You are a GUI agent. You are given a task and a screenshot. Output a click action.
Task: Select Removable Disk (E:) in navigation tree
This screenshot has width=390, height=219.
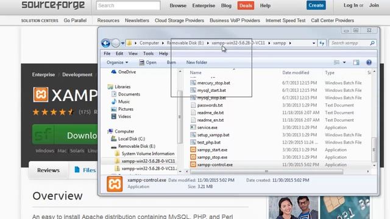click(x=136, y=146)
